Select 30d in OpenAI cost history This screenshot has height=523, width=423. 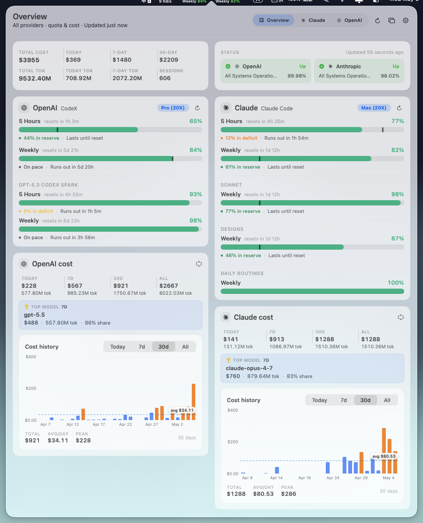163,346
